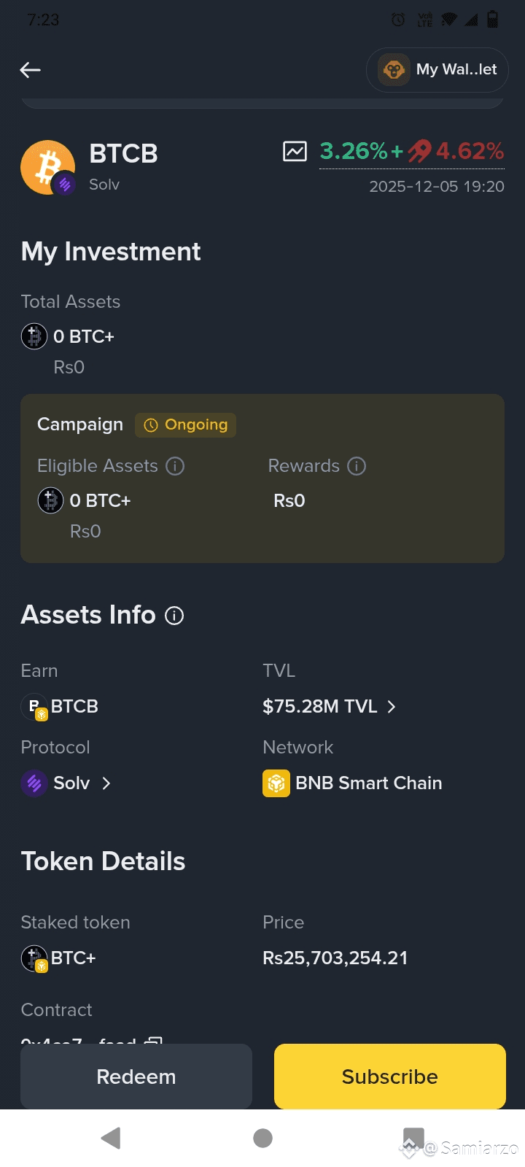Tap the BNB Smart Chain icon

coord(276,783)
